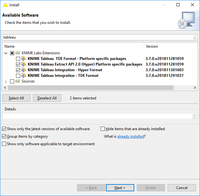This screenshot has height=196, width=200.
Task: Click the Deselect All button
Action: coord(47,98)
